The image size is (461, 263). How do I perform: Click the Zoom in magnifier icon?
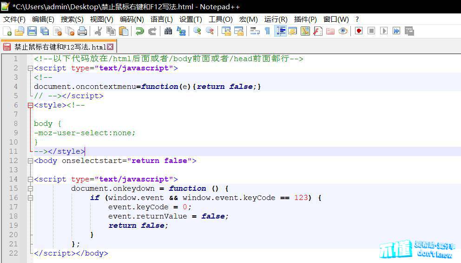point(197,31)
